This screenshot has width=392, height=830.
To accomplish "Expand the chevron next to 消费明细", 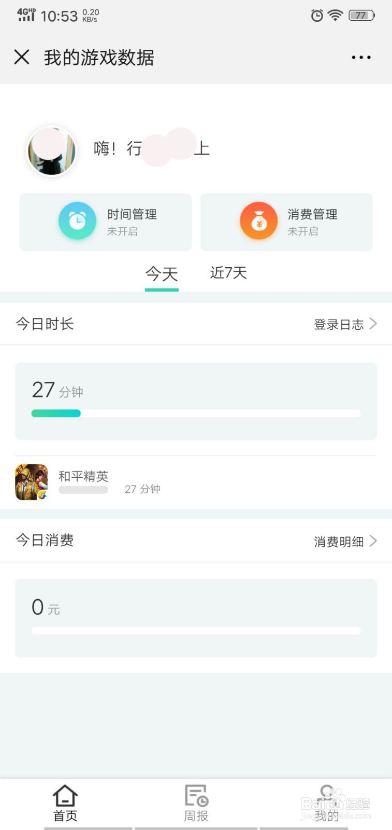I will click(373, 541).
